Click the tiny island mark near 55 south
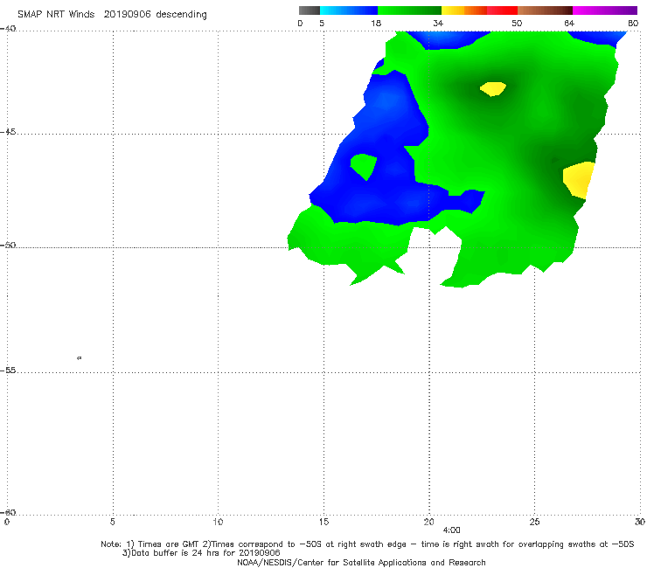 [x=80, y=358]
